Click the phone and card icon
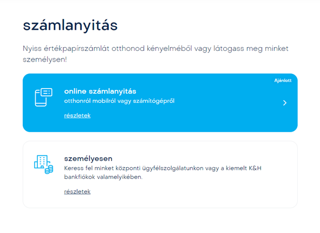The image size is (320, 233). pos(44,97)
